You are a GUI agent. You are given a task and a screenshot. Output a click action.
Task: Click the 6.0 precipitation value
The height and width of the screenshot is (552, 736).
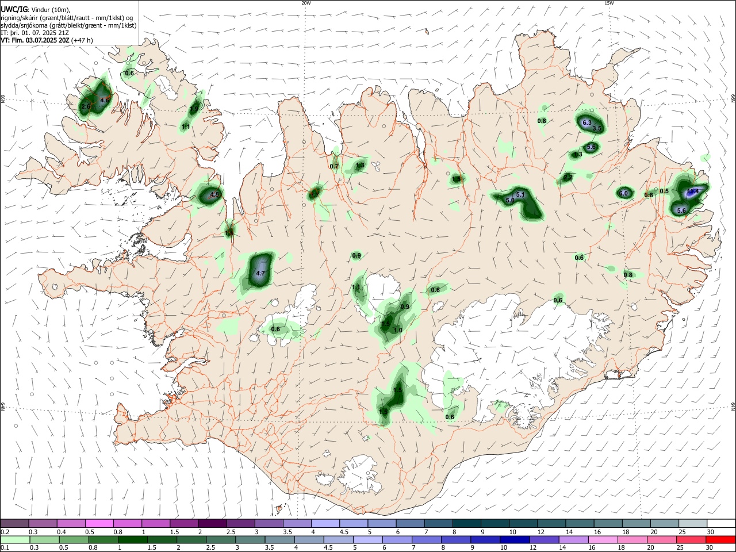click(623, 193)
